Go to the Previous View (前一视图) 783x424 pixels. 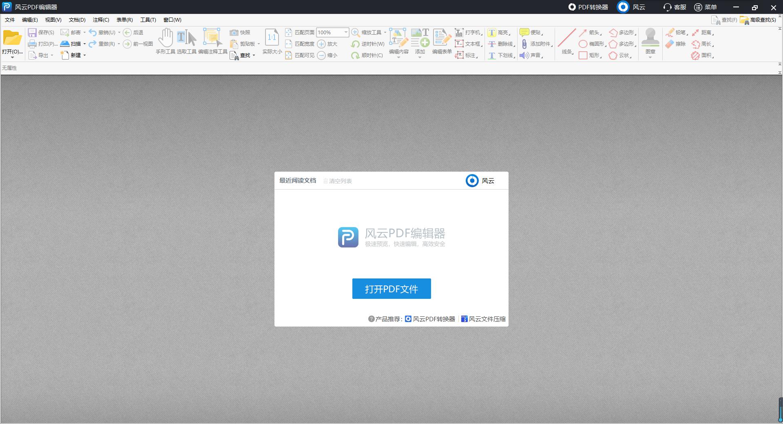[138, 44]
